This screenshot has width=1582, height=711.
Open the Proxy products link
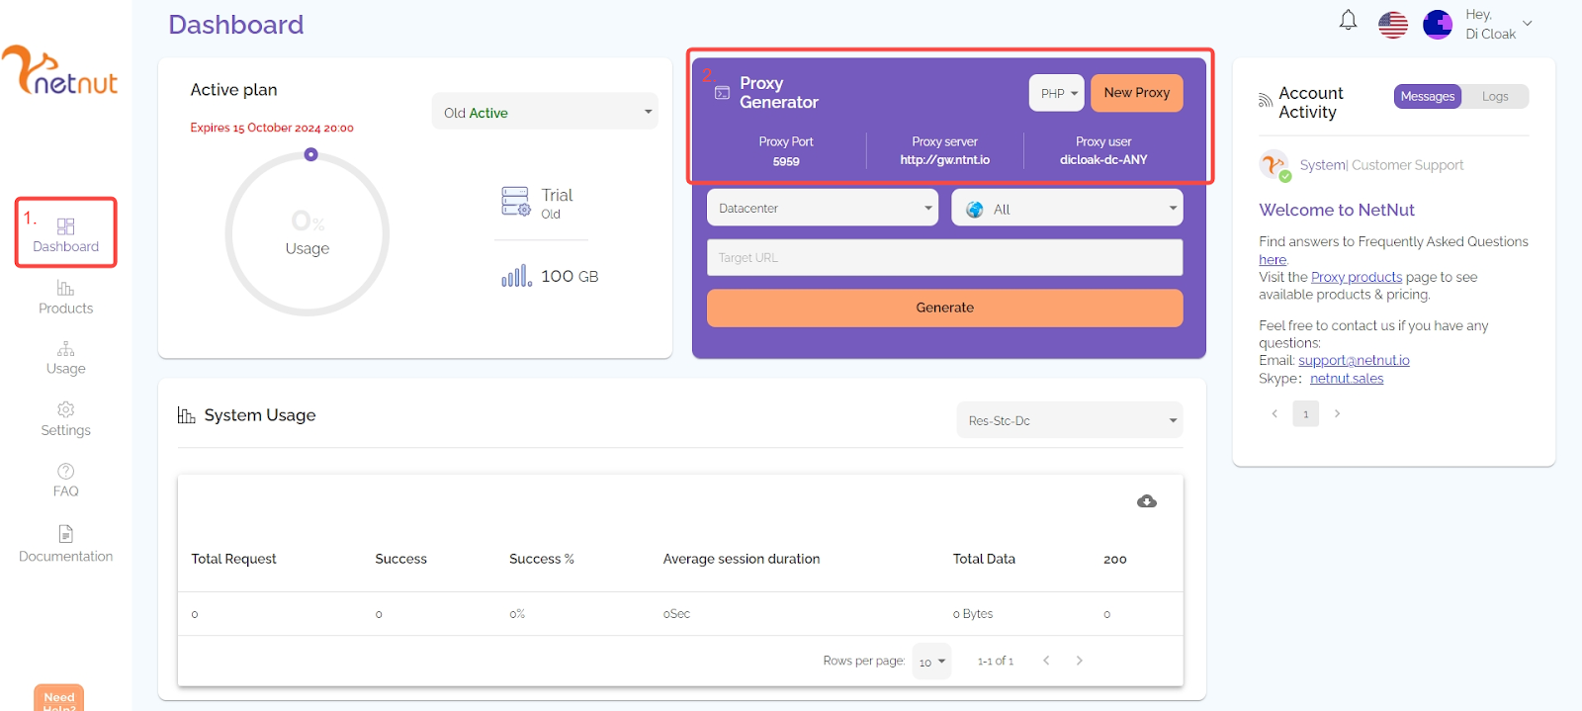[x=1357, y=278]
